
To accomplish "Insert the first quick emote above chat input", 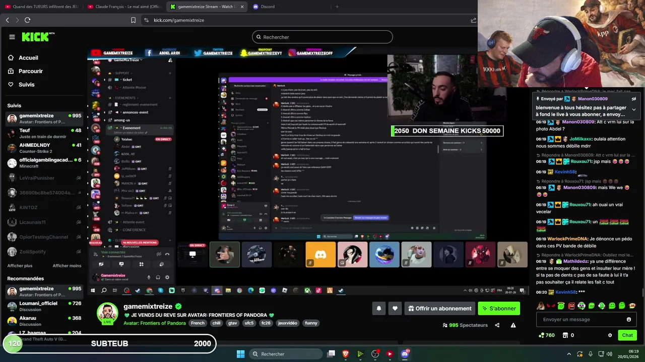I will click(x=541, y=306).
